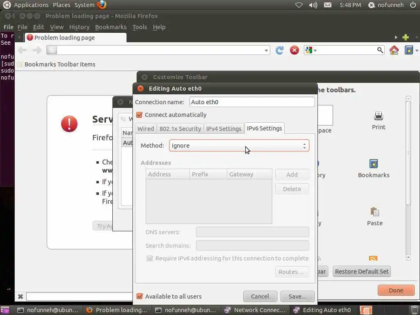The width and height of the screenshot is (420, 315).
Task: Open the IPv6 Method dropdown showing Ignore
Action: (x=239, y=146)
